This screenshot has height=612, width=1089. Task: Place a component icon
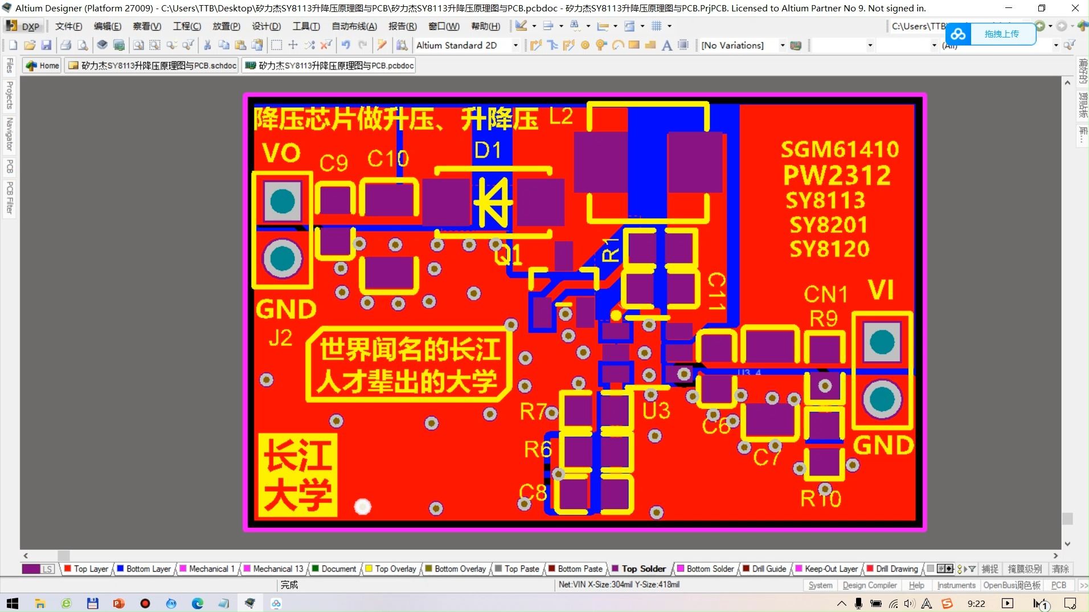click(x=683, y=46)
